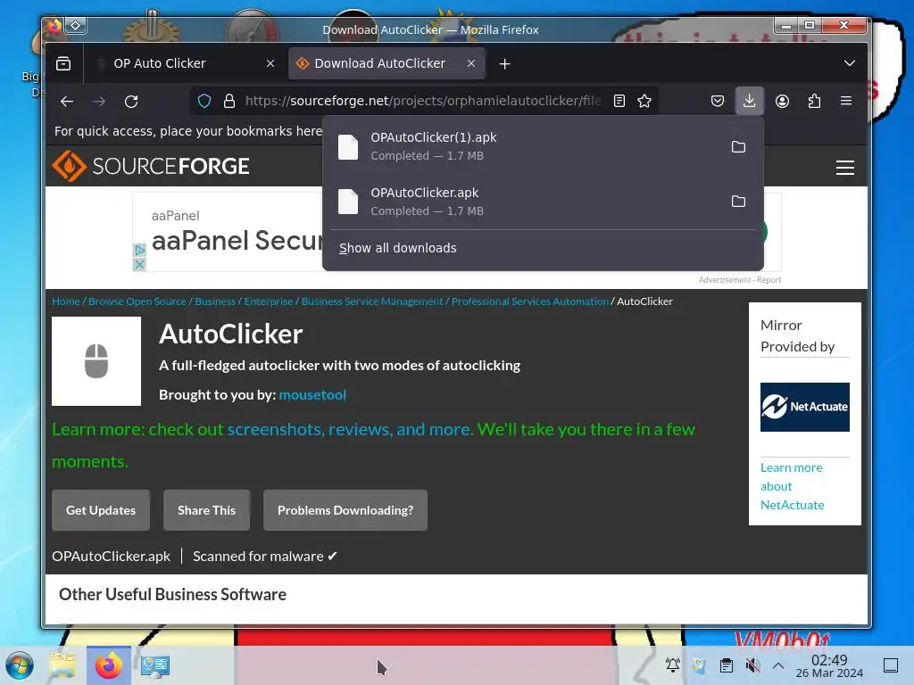Image resolution: width=914 pixels, height=685 pixels.
Task: Click the sourceforge.net URL address field
Action: click(424, 102)
